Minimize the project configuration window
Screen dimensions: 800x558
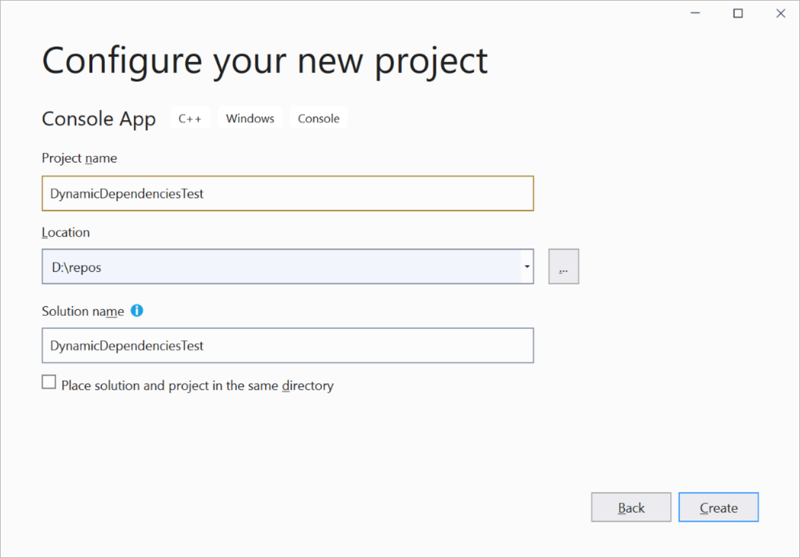(695, 12)
